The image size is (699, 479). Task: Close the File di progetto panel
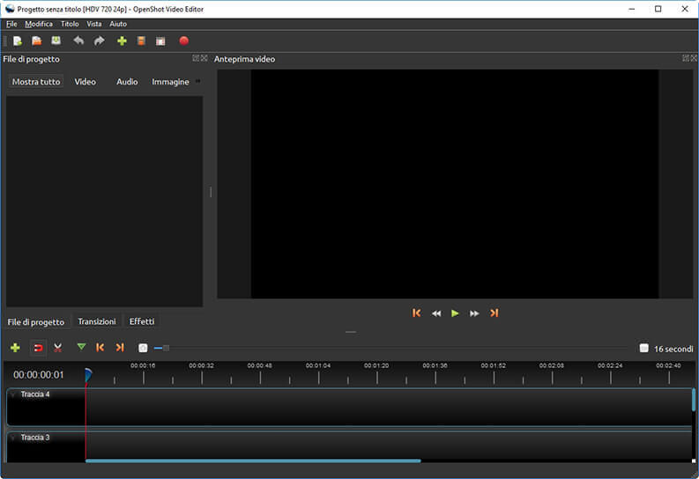[204, 58]
